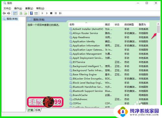Open the 文件(F) menu
This screenshot has height=118, width=162.
[7, 8]
